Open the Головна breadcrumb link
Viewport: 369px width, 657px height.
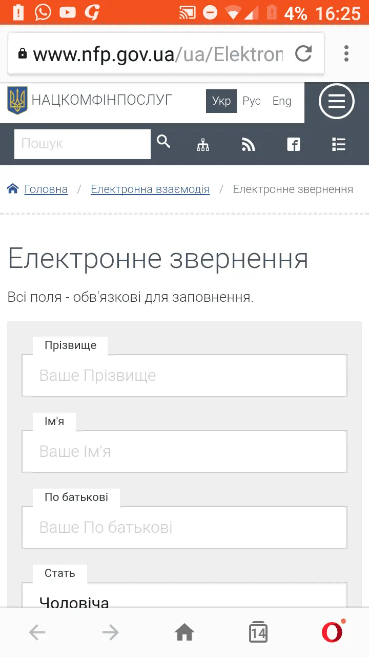point(46,189)
